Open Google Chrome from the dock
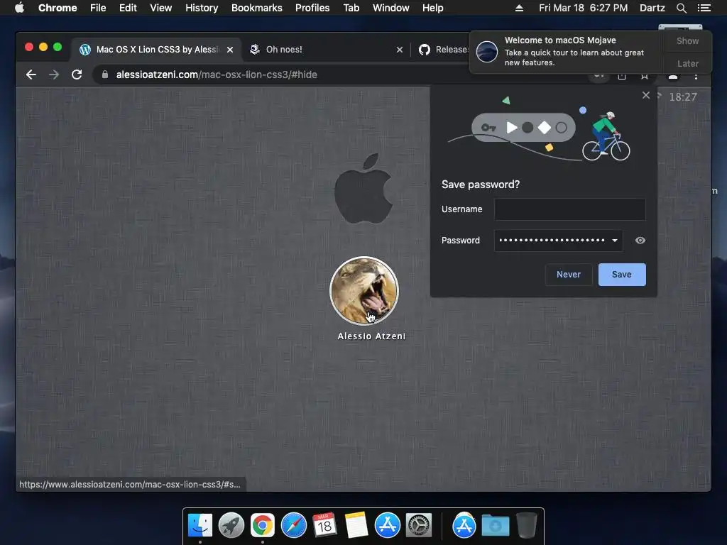The width and height of the screenshot is (727, 545). tap(263, 526)
